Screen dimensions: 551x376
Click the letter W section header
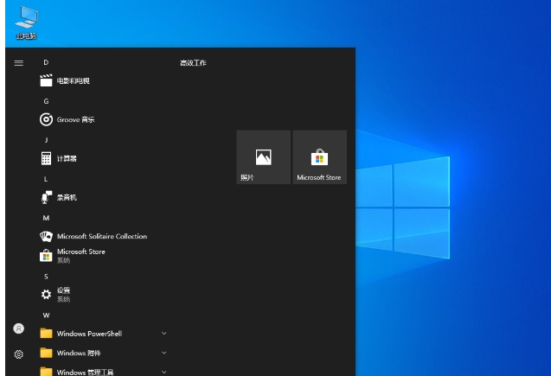47,315
